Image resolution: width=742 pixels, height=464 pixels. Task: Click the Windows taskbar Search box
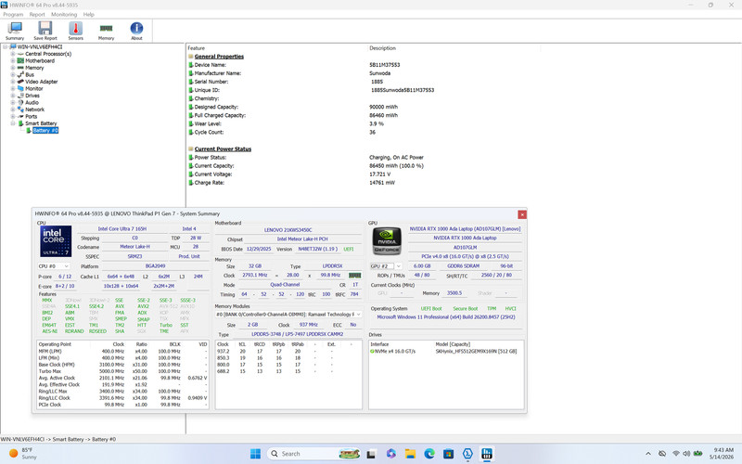pyautogui.click(x=313, y=454)
